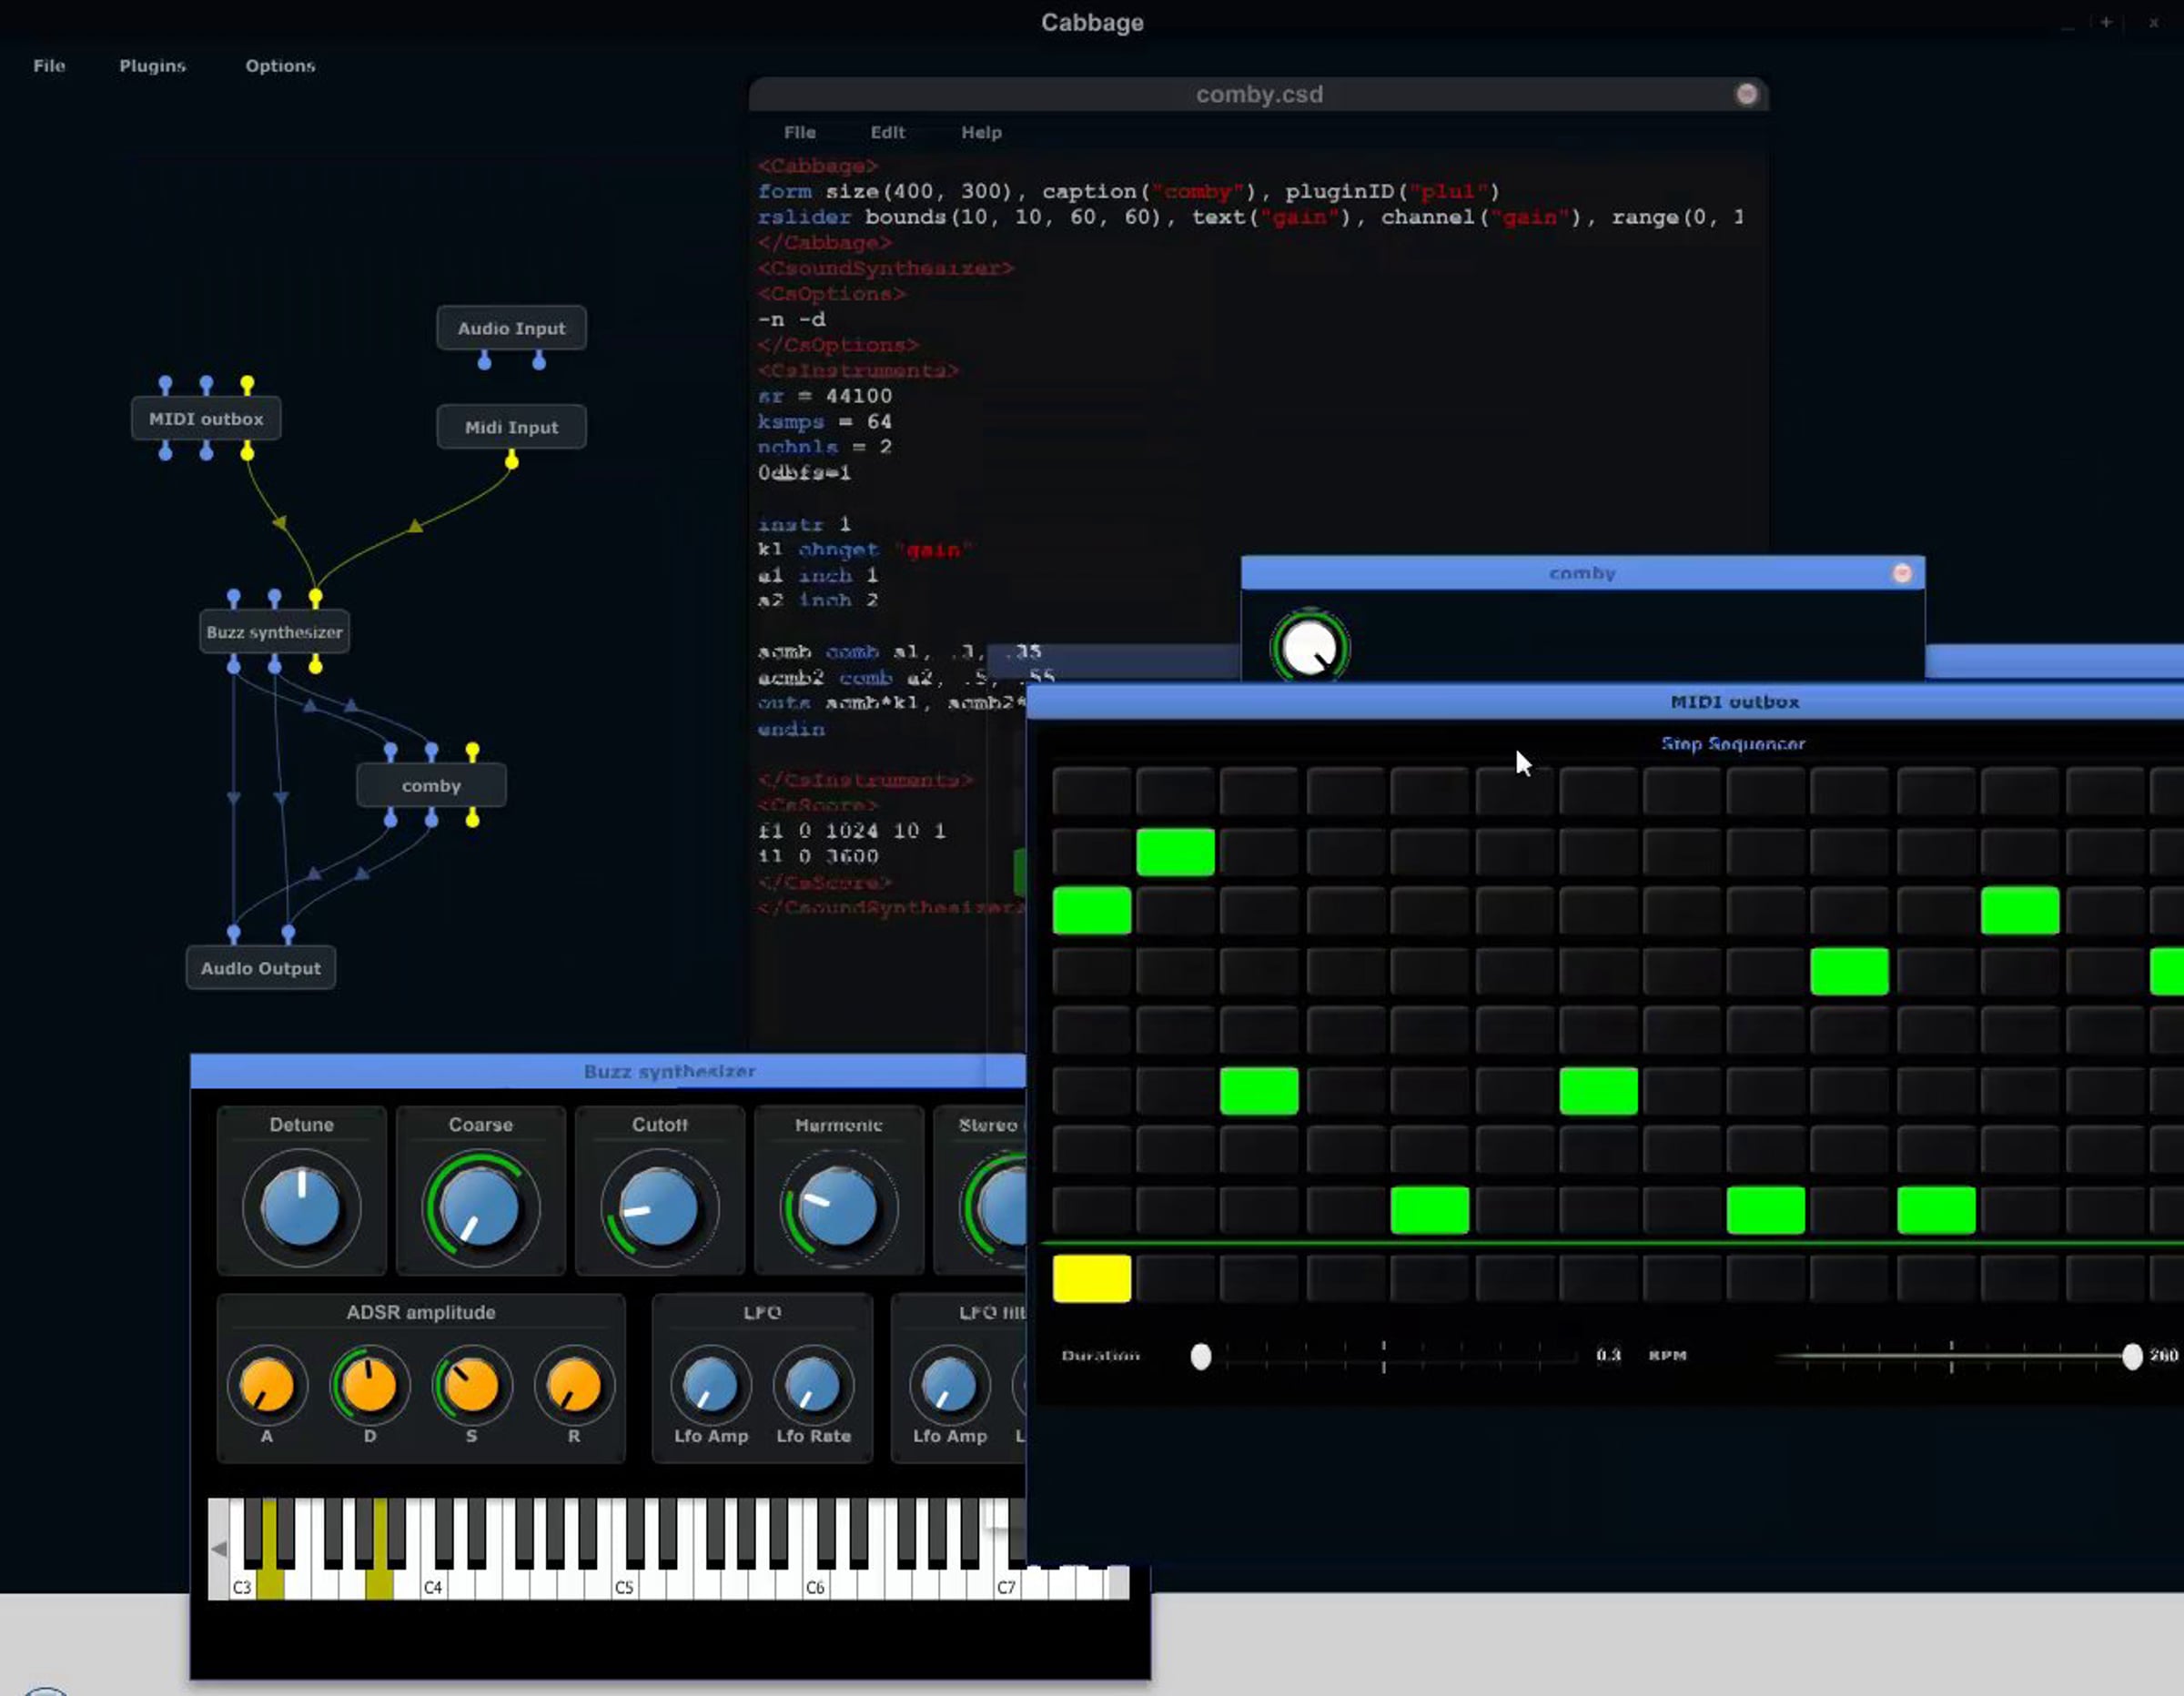Viewport: 2184px width, 1696px height.
Task: Click the scroll-left arrow on the piano keyboard
Action: [x=218, y=1549]
